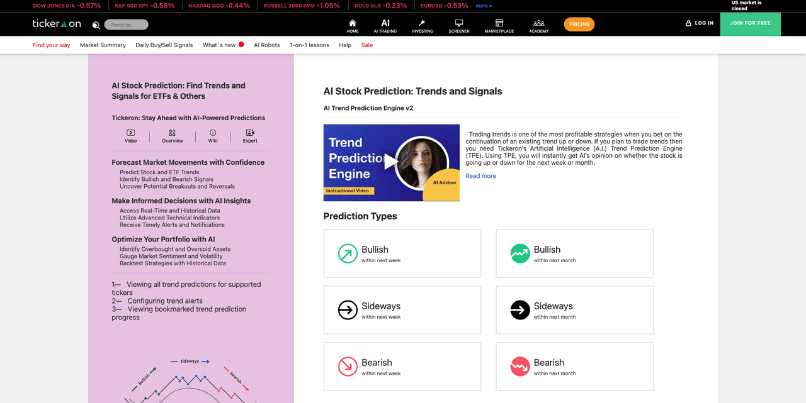The width and height of the screenshot is (806, 403).
Task: Open Find your way menu item
Action: [x=52, y=45]
